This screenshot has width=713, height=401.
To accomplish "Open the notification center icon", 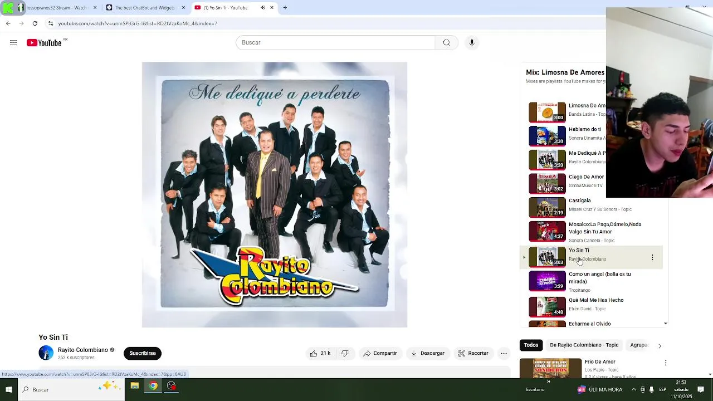I will (x=701, y=389).
